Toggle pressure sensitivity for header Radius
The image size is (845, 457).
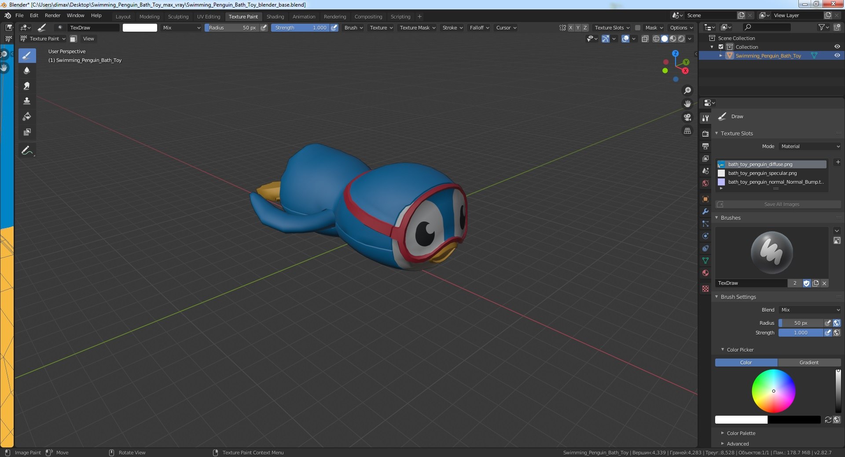tap(264, 28)
